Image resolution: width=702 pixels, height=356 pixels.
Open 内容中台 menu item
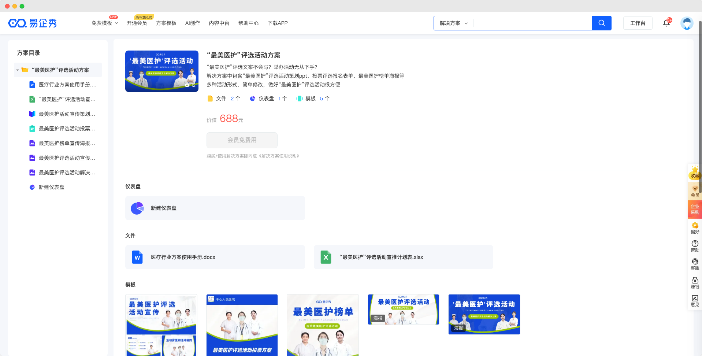(219, 23)
